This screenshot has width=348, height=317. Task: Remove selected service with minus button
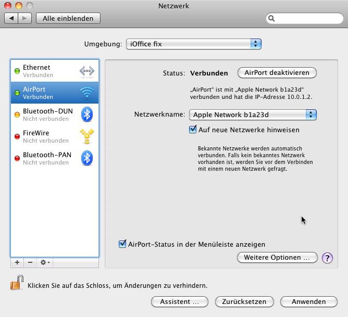[30, 262]
